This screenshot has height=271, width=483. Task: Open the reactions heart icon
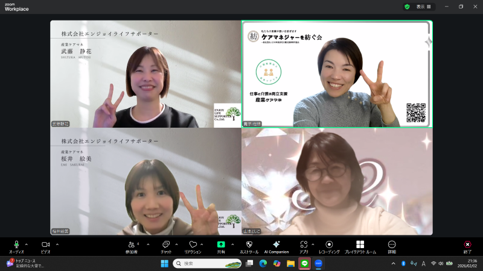click(x=193, y=245)
